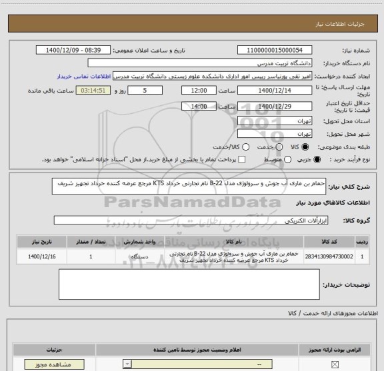Click the response deadline date 1400/12/14
The height and width of the screenshot is (371, 384).
(275, 91)
